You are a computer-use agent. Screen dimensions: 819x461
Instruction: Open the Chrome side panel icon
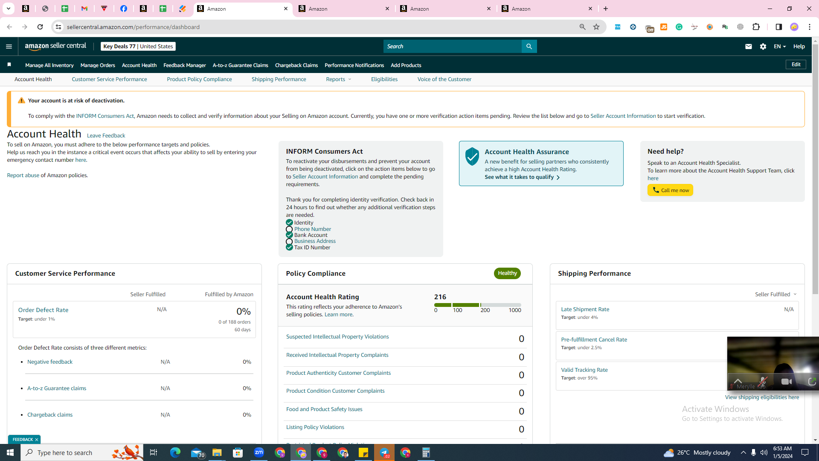click(778, 27)
